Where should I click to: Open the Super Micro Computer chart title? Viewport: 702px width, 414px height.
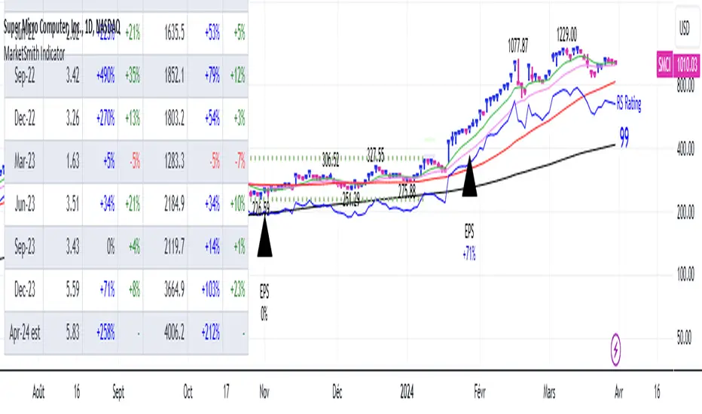pyautogui.click(x=62, y=27)
